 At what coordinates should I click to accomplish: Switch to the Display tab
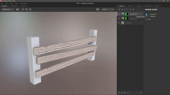(x=139, y=6)
